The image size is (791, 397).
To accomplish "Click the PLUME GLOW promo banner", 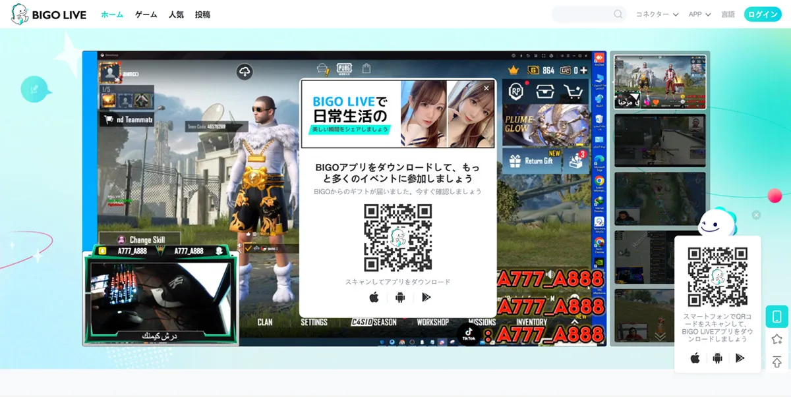I will click(x=546, y=125).
